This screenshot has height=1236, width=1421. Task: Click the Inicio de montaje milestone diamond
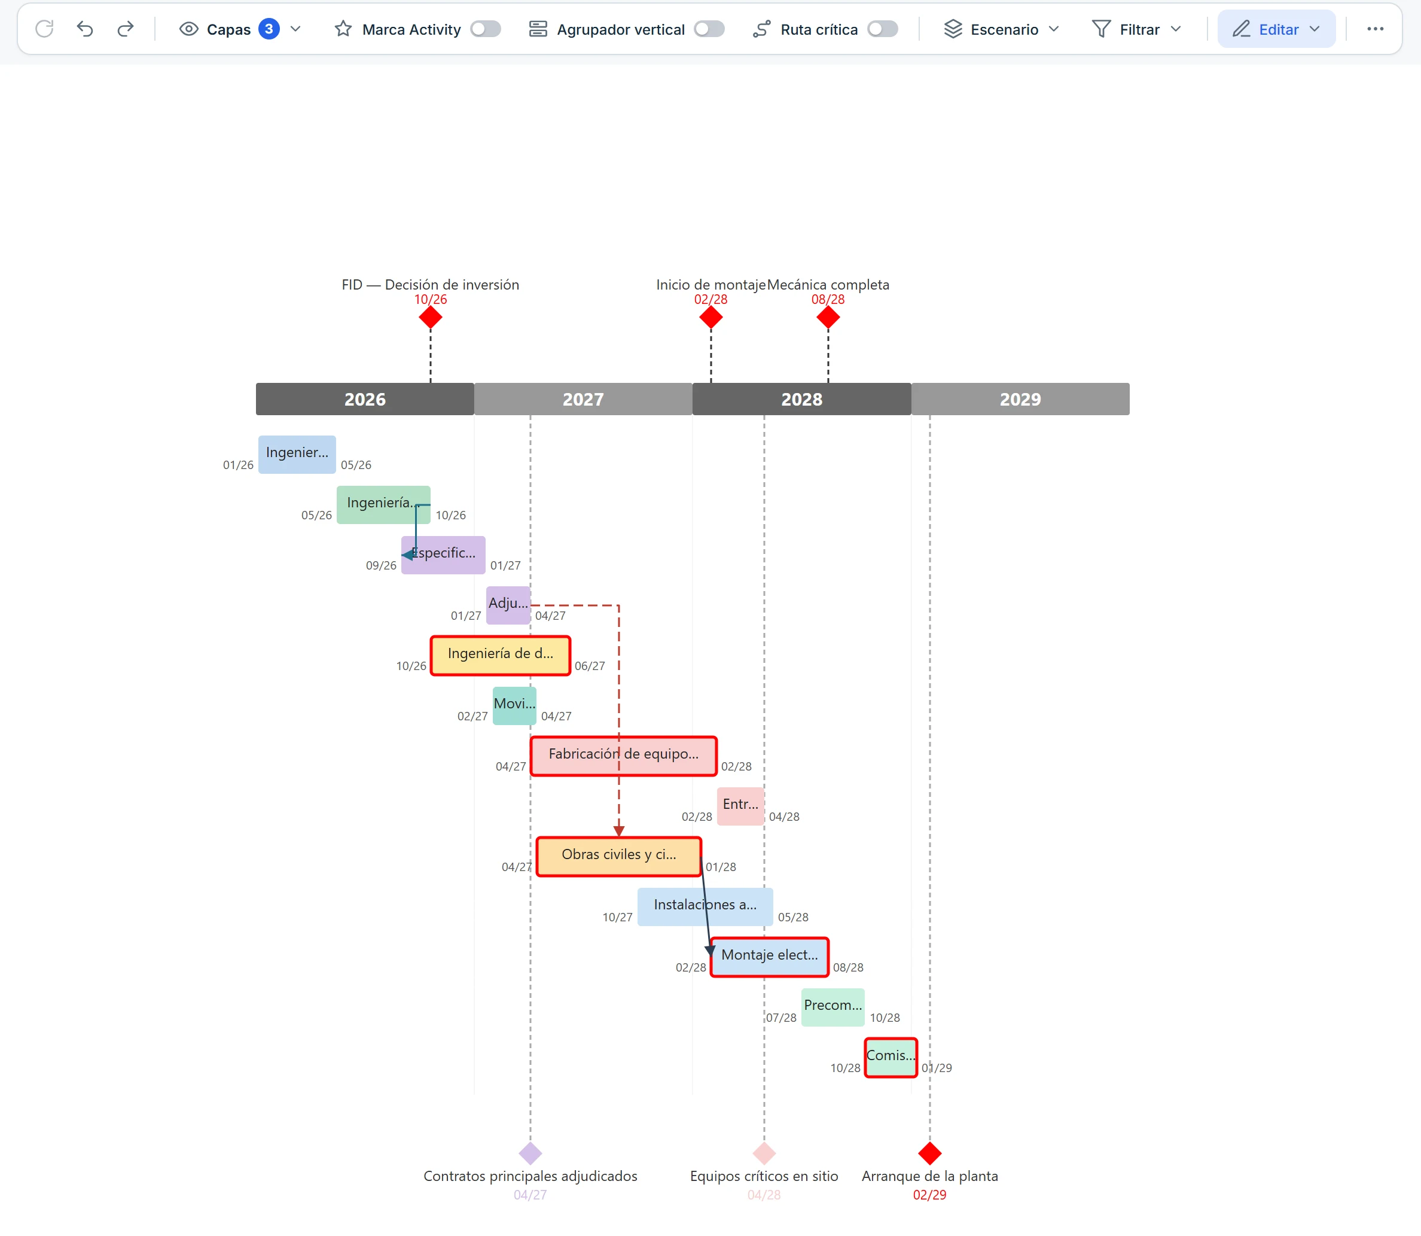(711, 318)
